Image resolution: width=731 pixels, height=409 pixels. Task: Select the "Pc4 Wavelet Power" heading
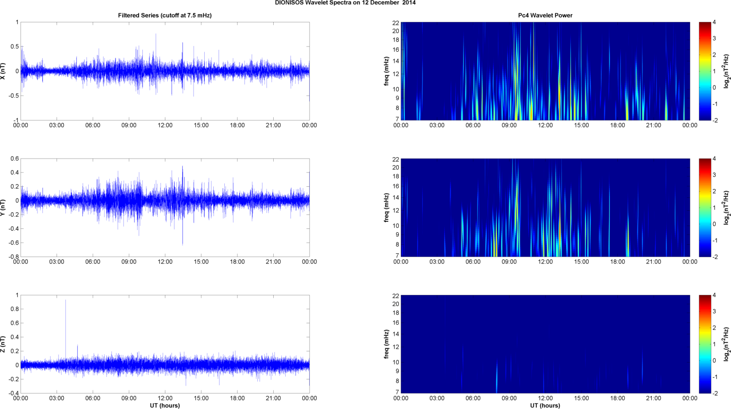point(545,15)
